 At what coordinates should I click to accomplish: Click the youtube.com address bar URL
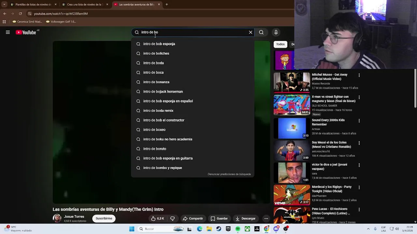click(61, 14)
